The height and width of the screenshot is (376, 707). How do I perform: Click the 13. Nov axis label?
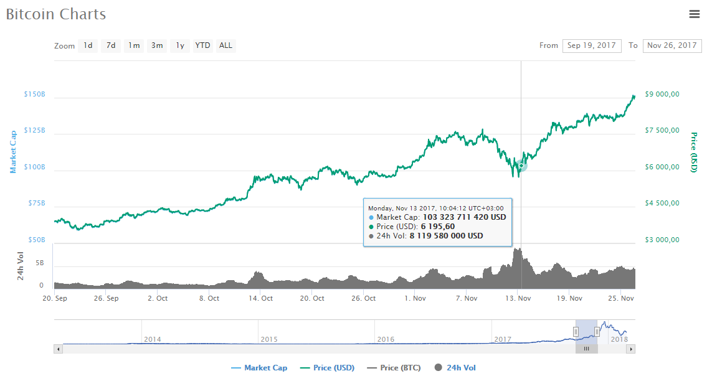pos(518,298)
